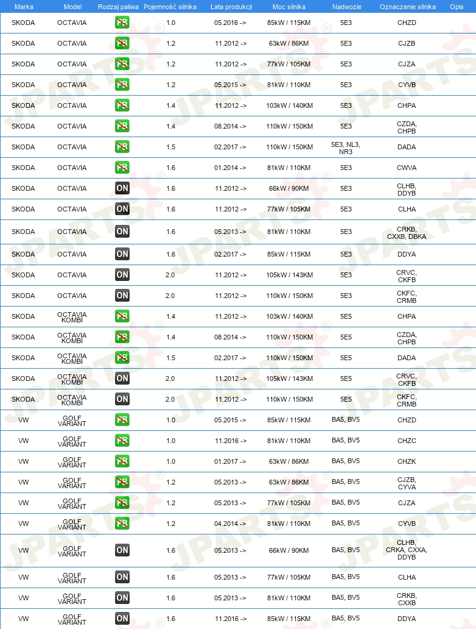Click the Lata produkcji column header
The image size is (476, 629).
click(231, 7)
